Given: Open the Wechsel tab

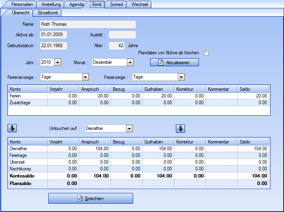Looking at the screenshot, I should pos(139,4).
